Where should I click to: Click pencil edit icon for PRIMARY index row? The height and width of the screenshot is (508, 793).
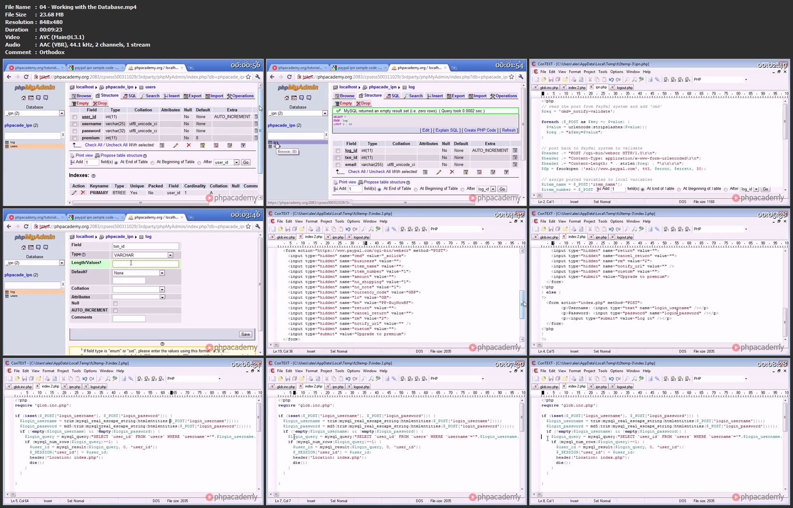74,192
